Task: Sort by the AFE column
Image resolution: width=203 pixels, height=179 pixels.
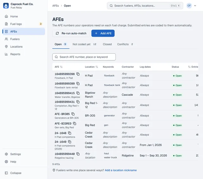Action: tap(58, 67)
